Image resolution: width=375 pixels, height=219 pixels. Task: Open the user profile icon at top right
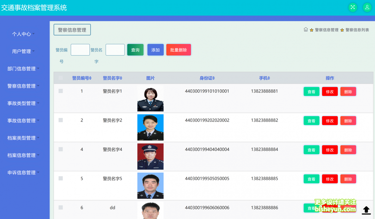[x=367, y=7]
